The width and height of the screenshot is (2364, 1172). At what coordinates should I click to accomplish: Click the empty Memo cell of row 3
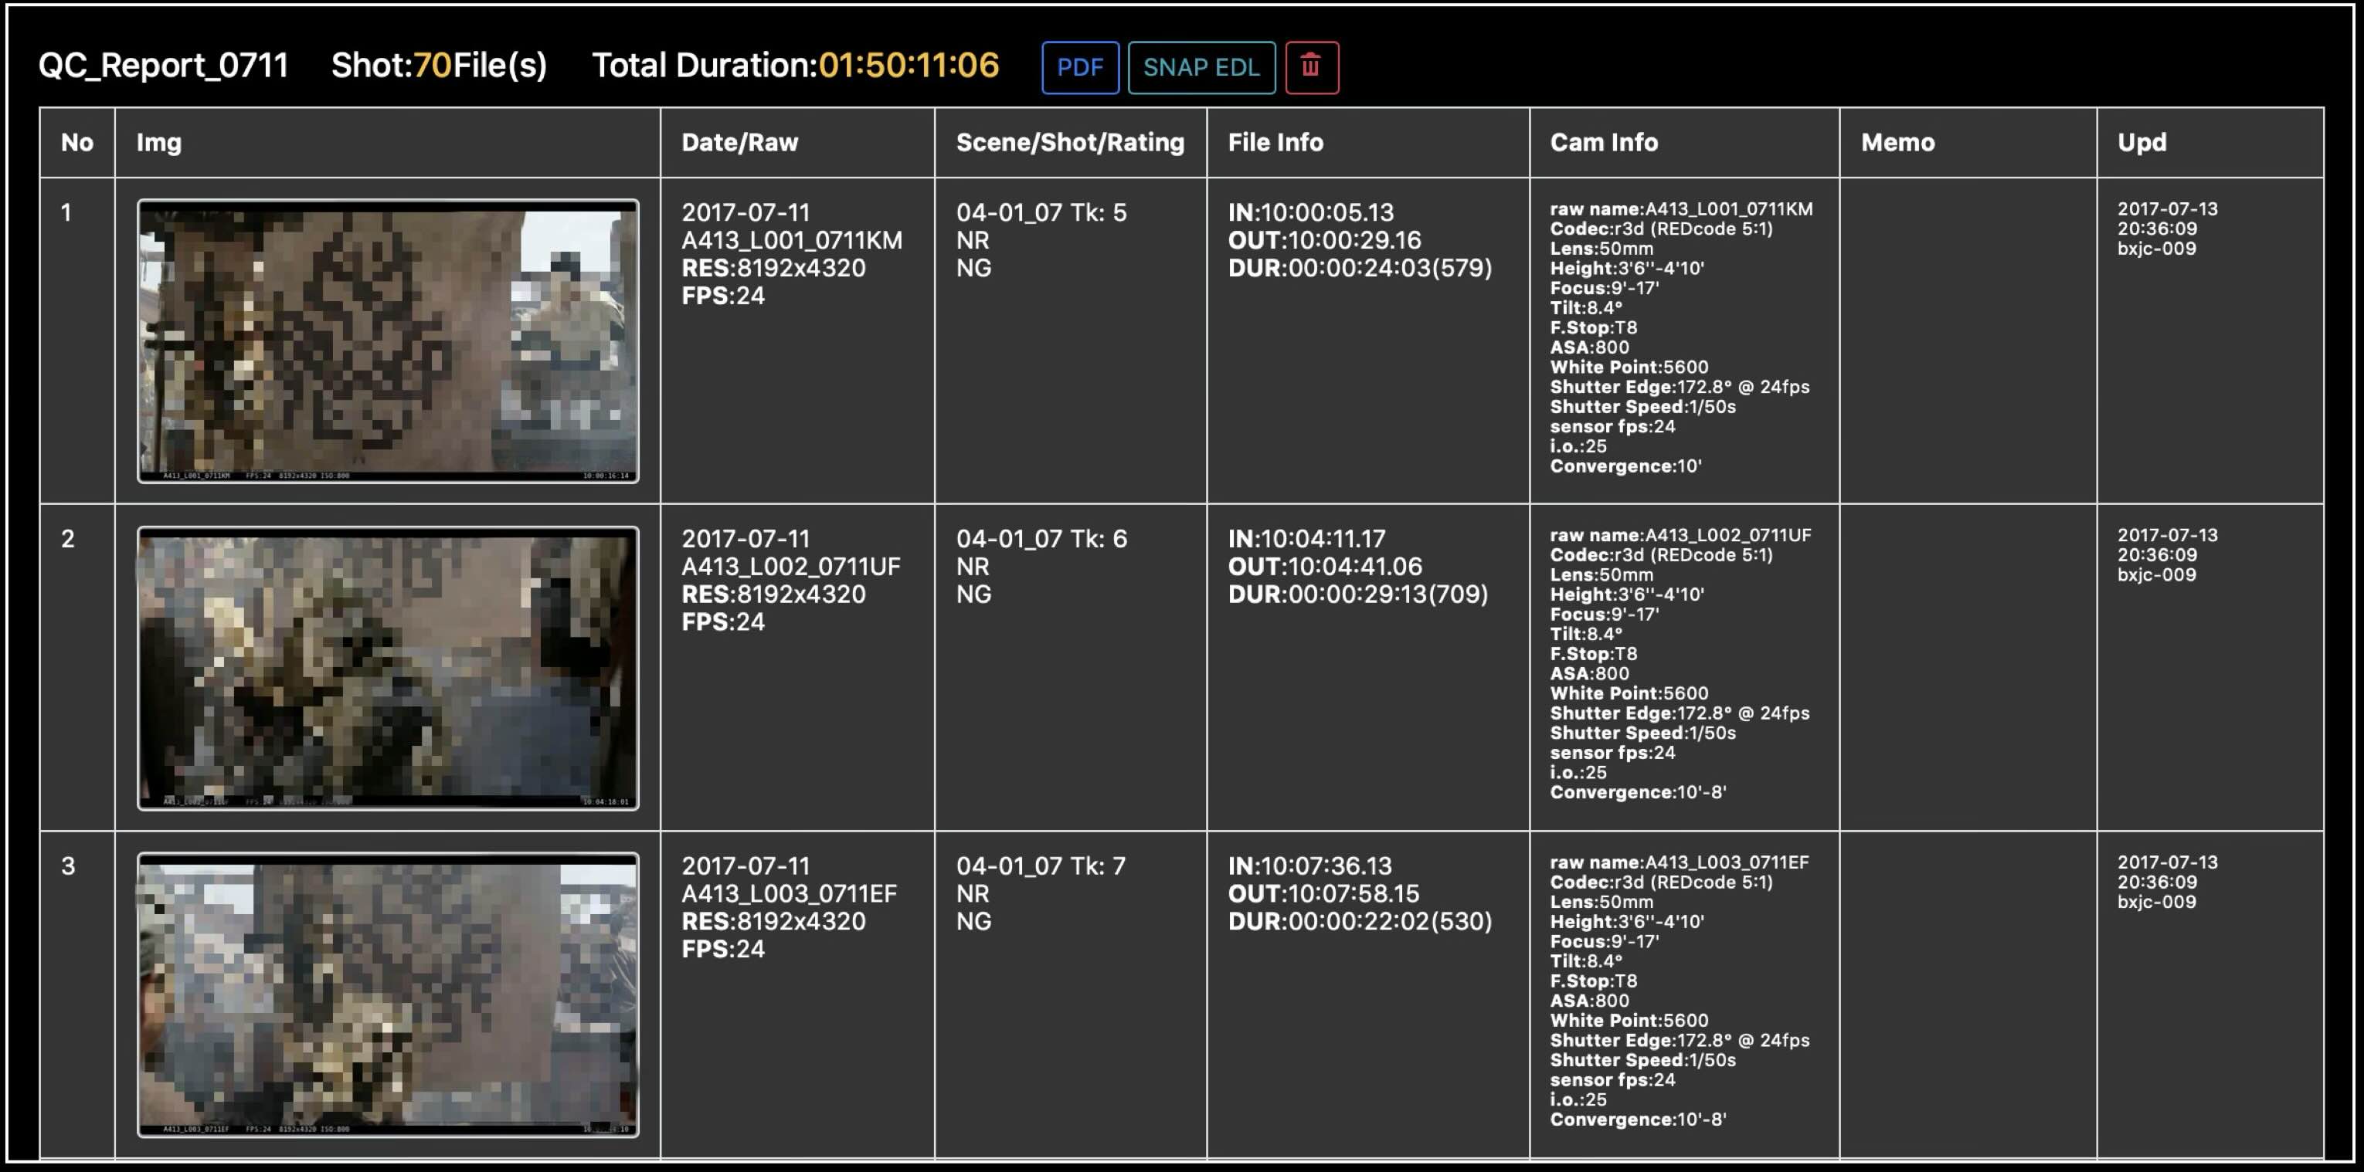pyautogui.click(x=1967, y=994)
